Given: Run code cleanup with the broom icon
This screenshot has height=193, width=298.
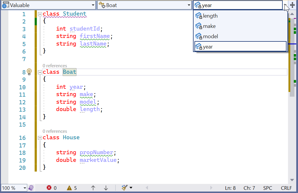Looking at the screenshot, I should pos(124,188).
